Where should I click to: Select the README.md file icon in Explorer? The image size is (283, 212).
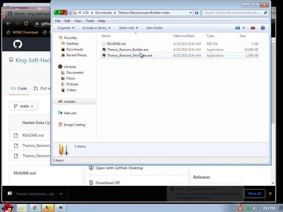[x=104, y=44]
